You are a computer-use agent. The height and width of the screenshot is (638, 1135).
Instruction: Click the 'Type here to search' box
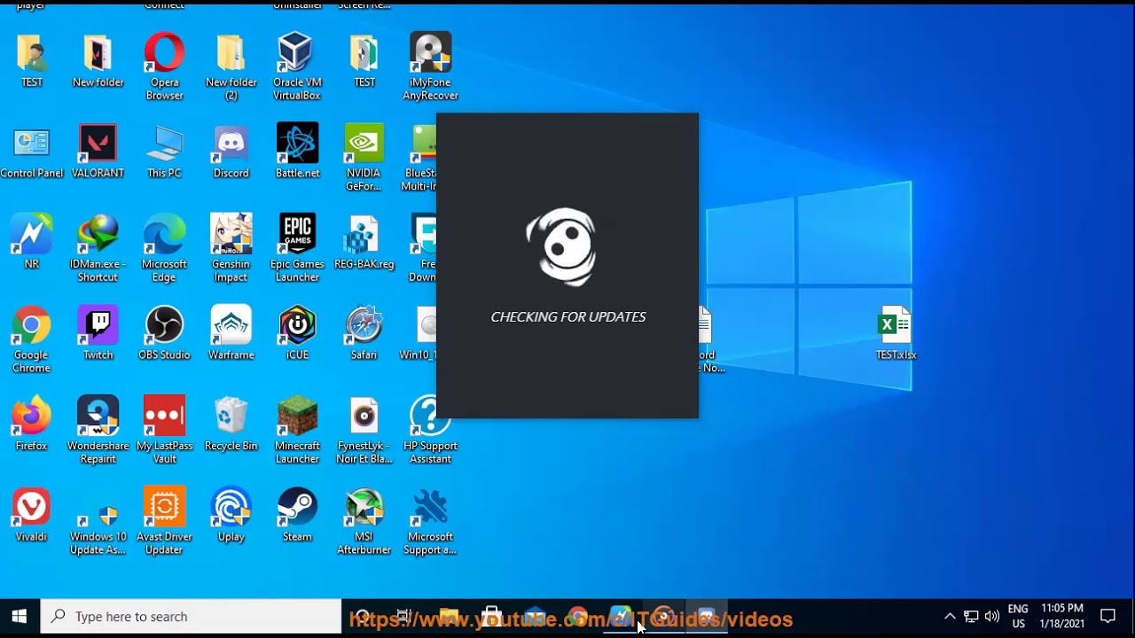[191, 617]
